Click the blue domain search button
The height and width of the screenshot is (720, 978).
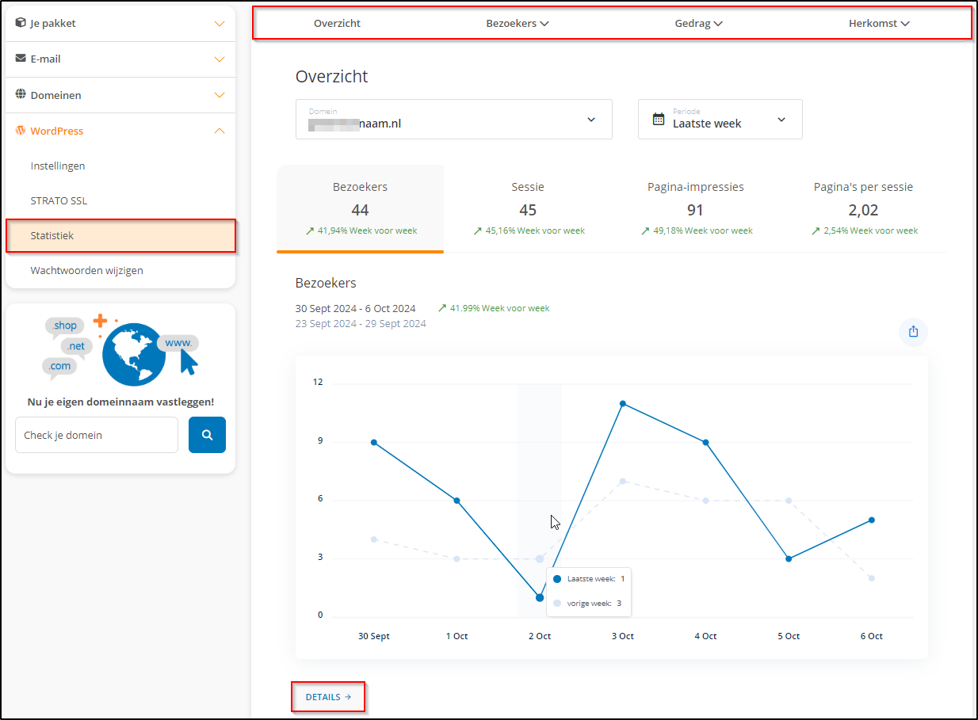207,435
